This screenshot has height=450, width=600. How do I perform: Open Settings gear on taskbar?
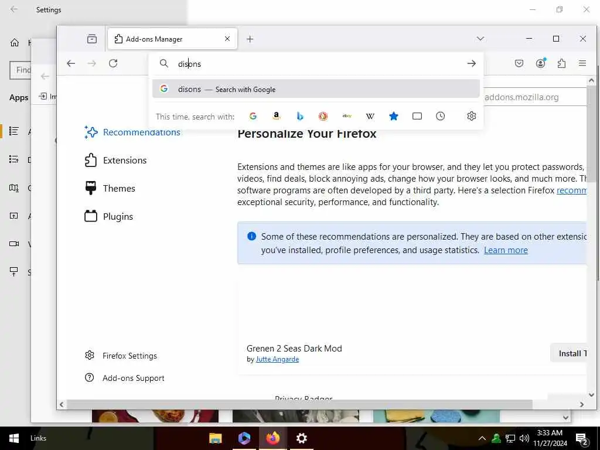click(x=302, y=438)
